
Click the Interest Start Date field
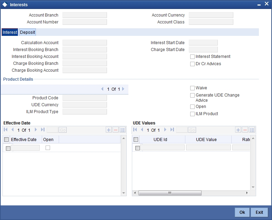(203, 43)
